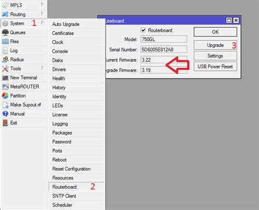Uncheck the Routerboard checkbox

point(143,30)
